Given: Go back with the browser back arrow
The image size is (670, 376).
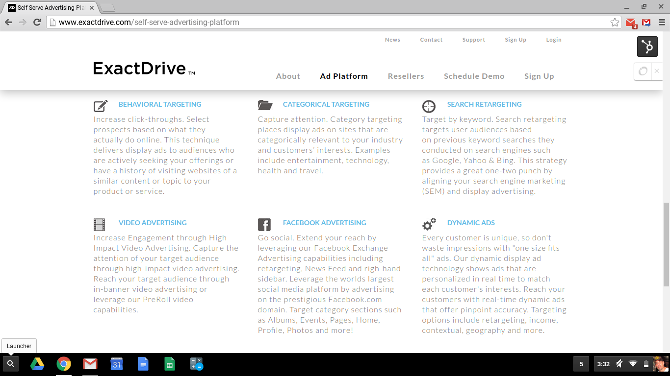Looking at the screenshot, I should tap(8, 22).
